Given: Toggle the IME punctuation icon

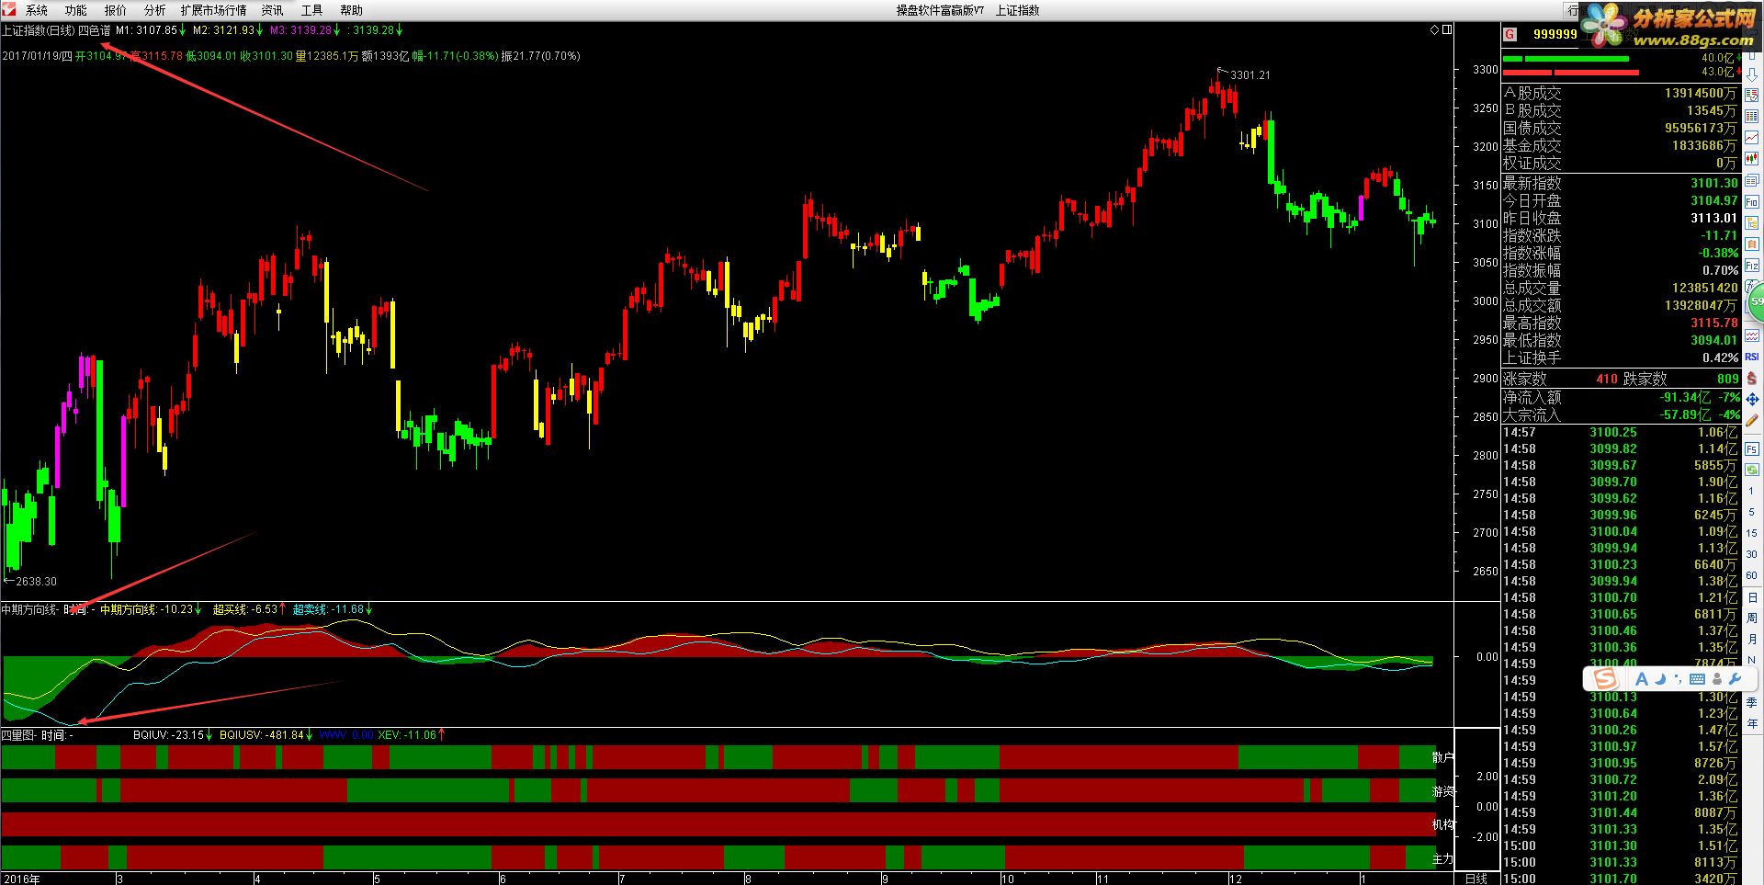Looking at the screenshot, I should point(1679,679).
